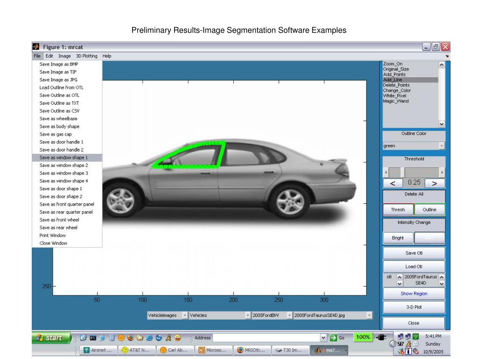Image resolution: width=478 pixels, height=359 pixels.
Task: Click the Threshold slider right arrow
Action: pyautogui.click(x=442, y=172)
